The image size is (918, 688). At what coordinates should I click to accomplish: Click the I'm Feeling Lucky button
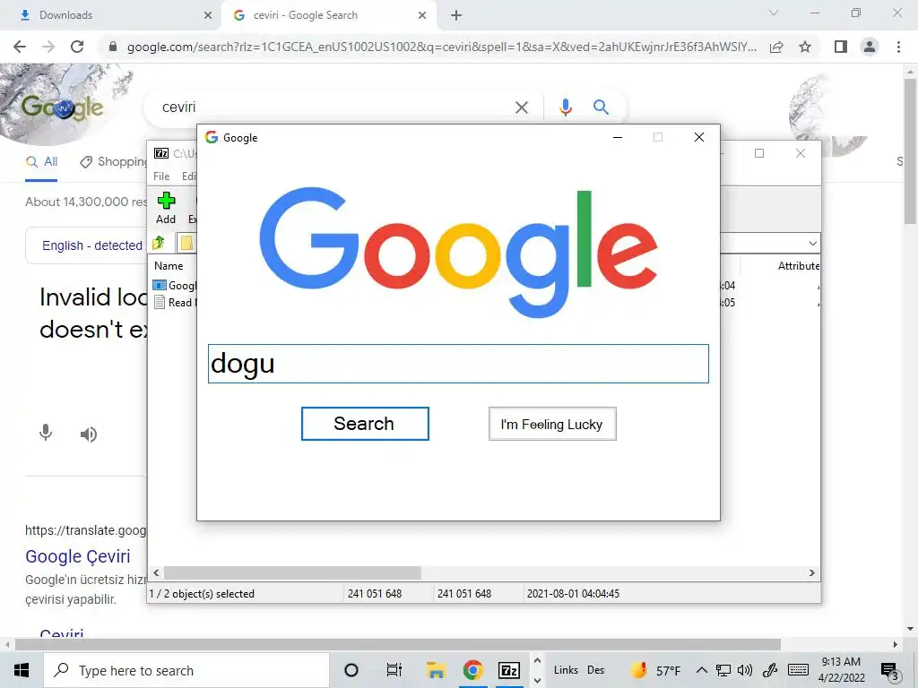(552, 424)
